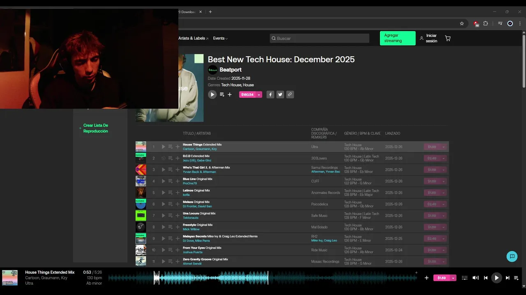Play Blue Line Original Mix
Screen dimensions: 526x295
(x=163, y=181)
